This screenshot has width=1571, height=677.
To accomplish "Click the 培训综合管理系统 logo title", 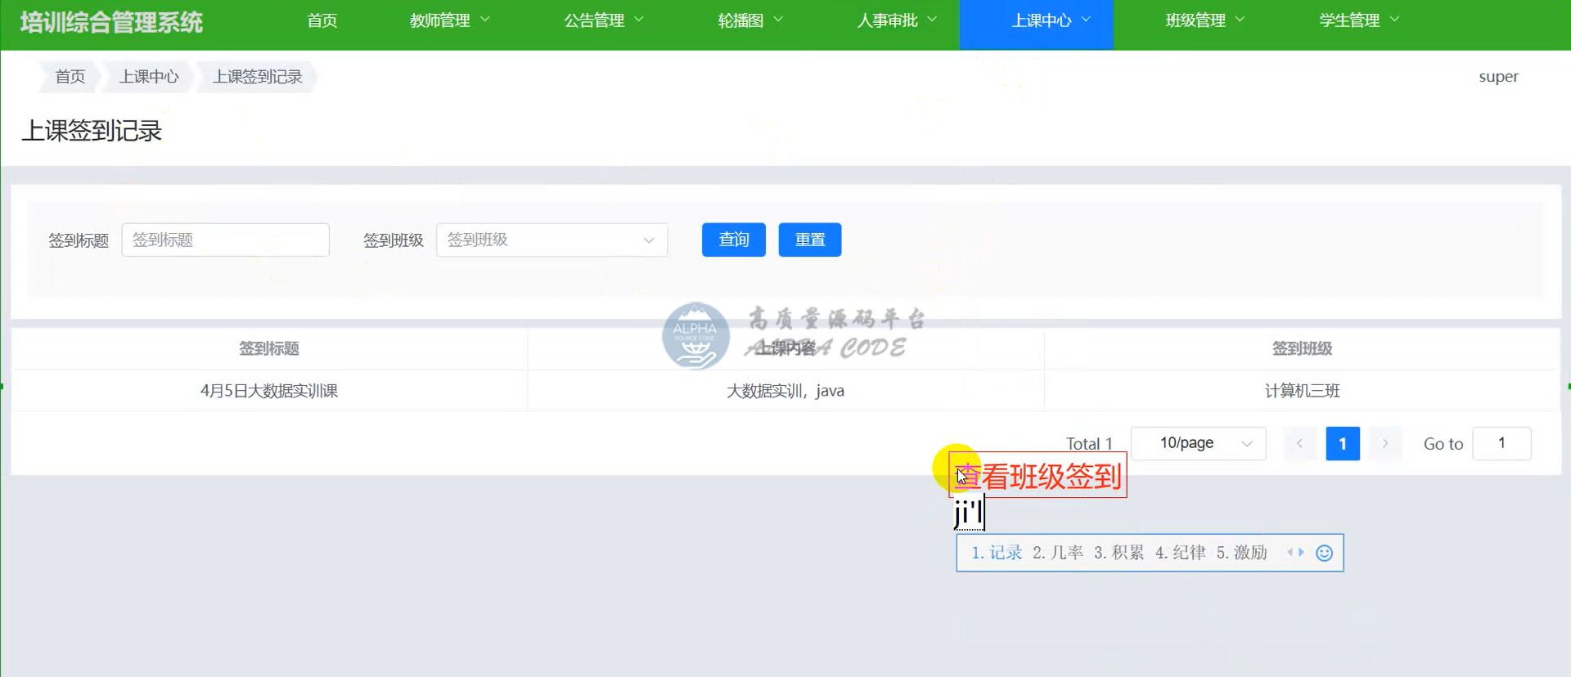I will [111, 22].
